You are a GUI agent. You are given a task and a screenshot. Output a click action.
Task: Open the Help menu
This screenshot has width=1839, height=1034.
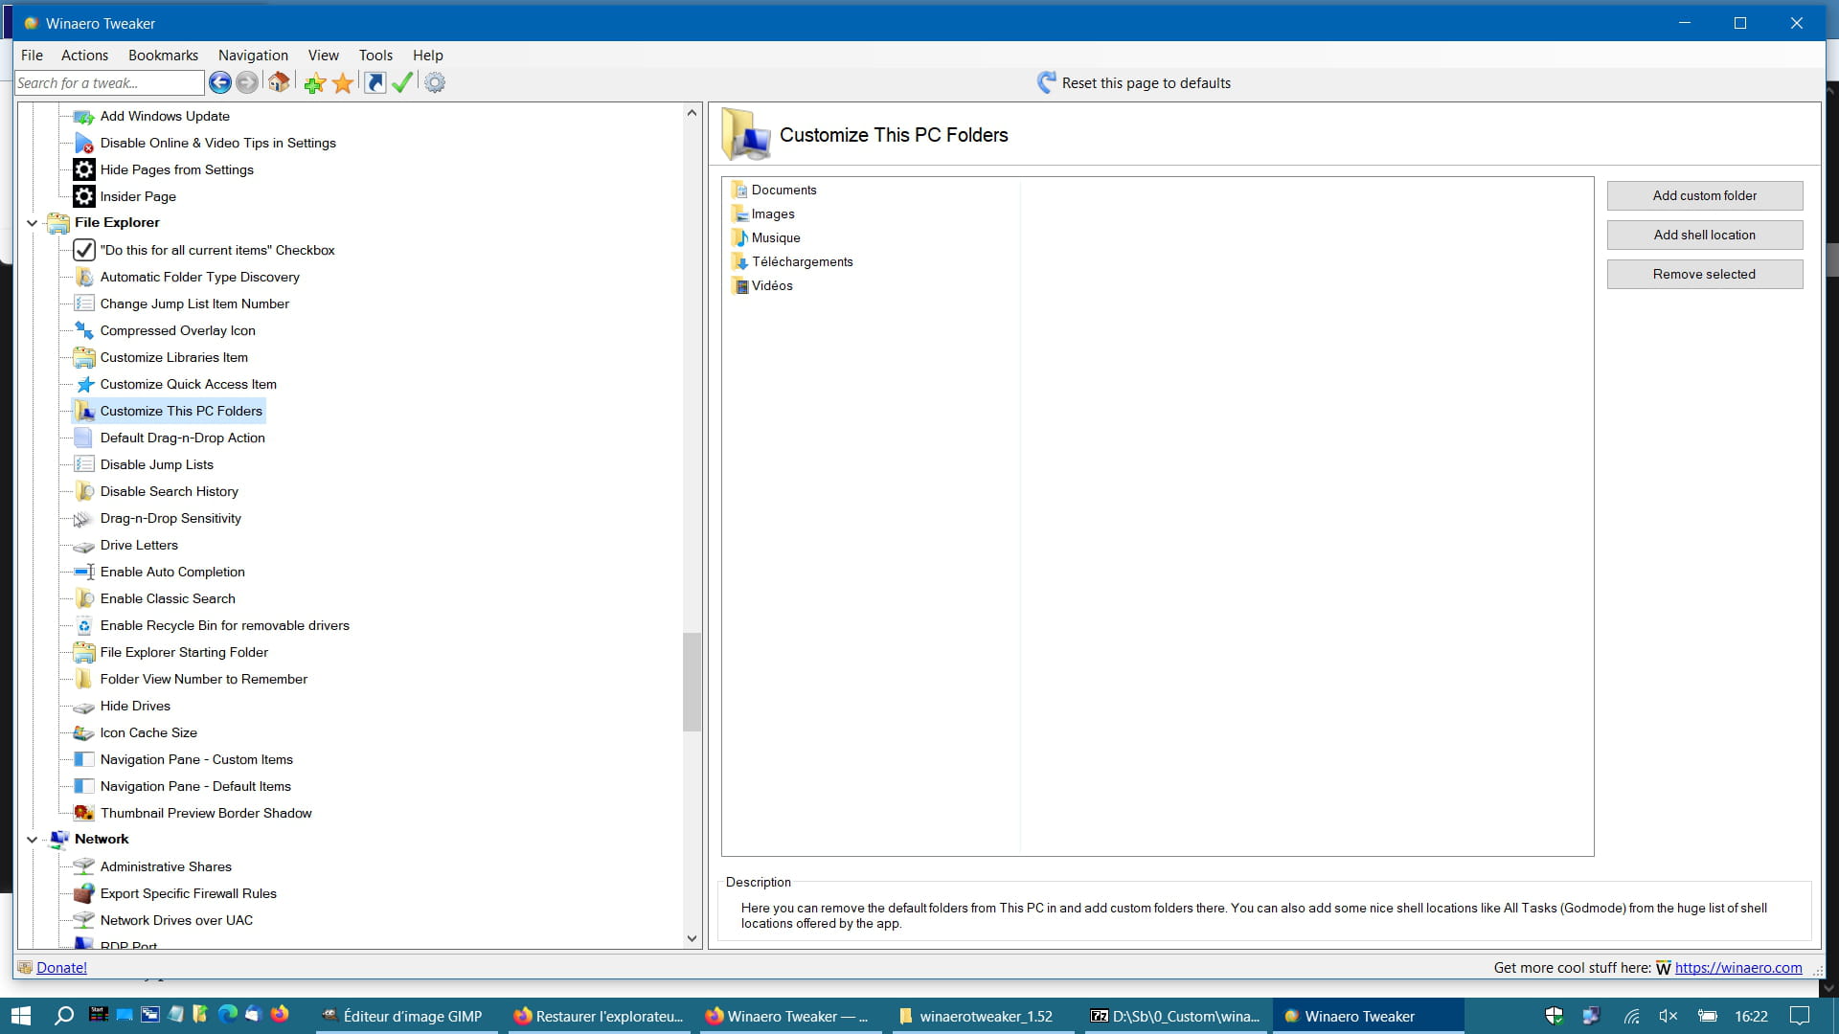point(427,56)
